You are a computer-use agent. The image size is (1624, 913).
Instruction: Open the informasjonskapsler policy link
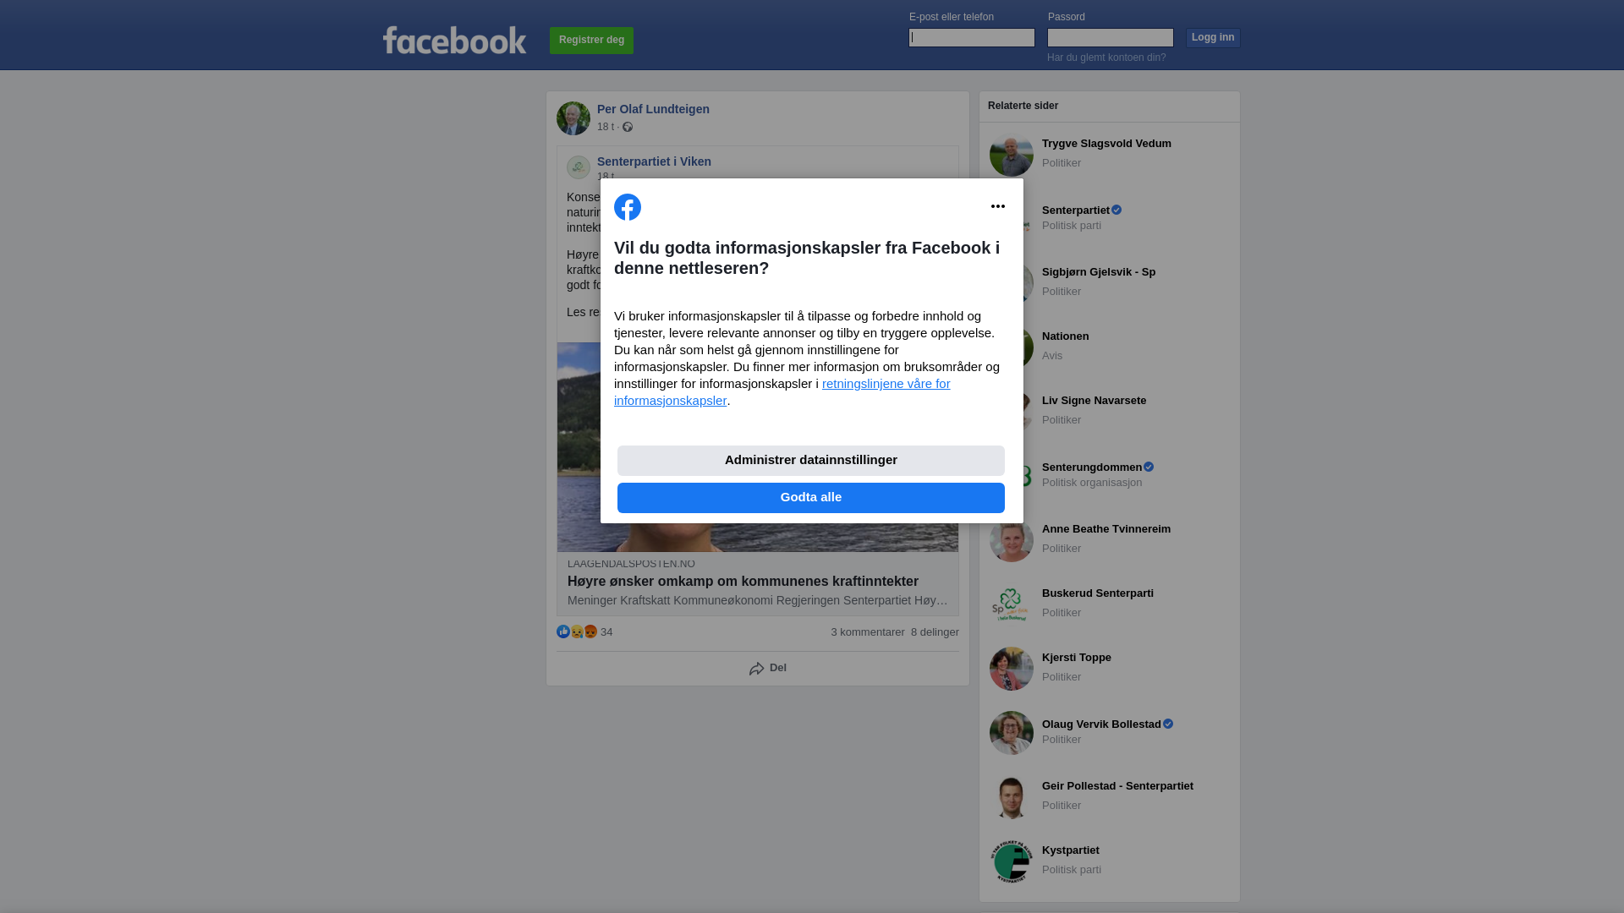point(782,392)
